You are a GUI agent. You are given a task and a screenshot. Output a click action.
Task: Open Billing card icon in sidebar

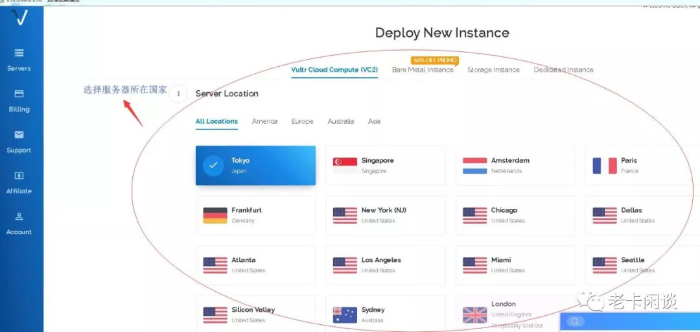[19, 94]
